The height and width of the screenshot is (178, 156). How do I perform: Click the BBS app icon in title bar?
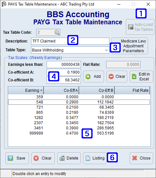[4, 4]
